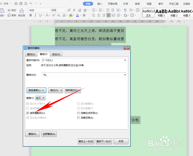The image size is (193, 156).
Task: Switch to the 定位(G) tab
Action: click(x=56, y=54)
